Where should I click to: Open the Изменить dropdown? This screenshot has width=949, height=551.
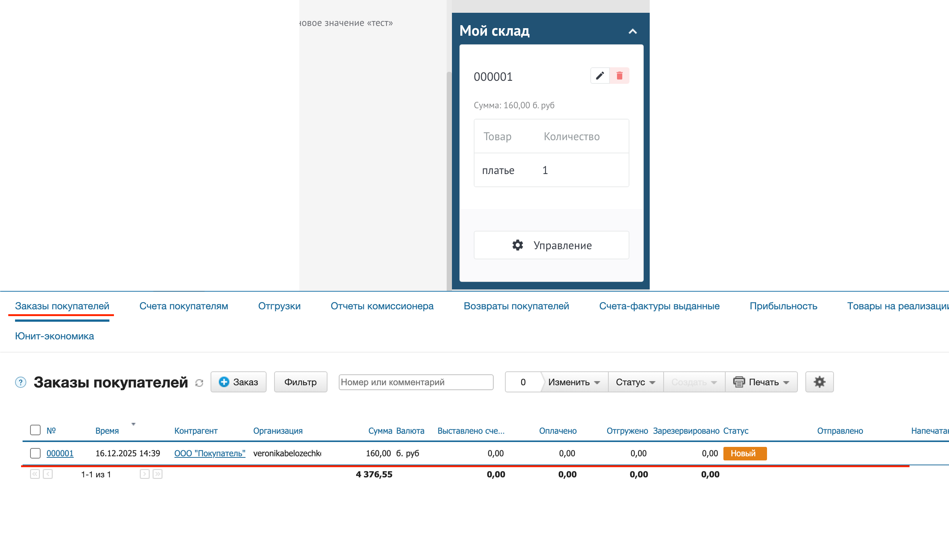(x=573, y=382)
